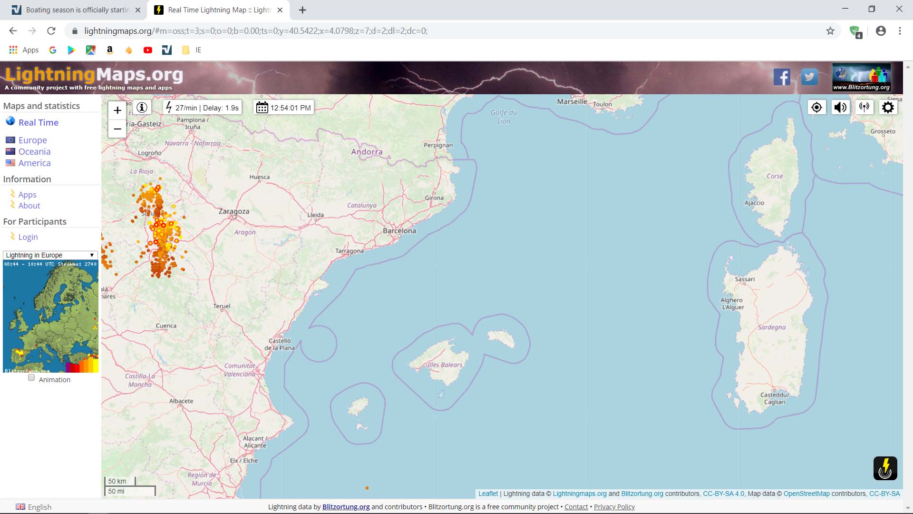Open the Privacy Policy link
The image size is (913, 514).
pyautogui.click(x=614, y=507)
